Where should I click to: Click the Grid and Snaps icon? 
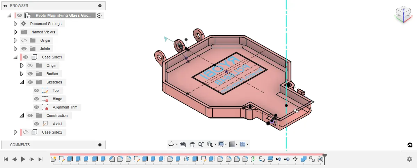coord(232,144)
